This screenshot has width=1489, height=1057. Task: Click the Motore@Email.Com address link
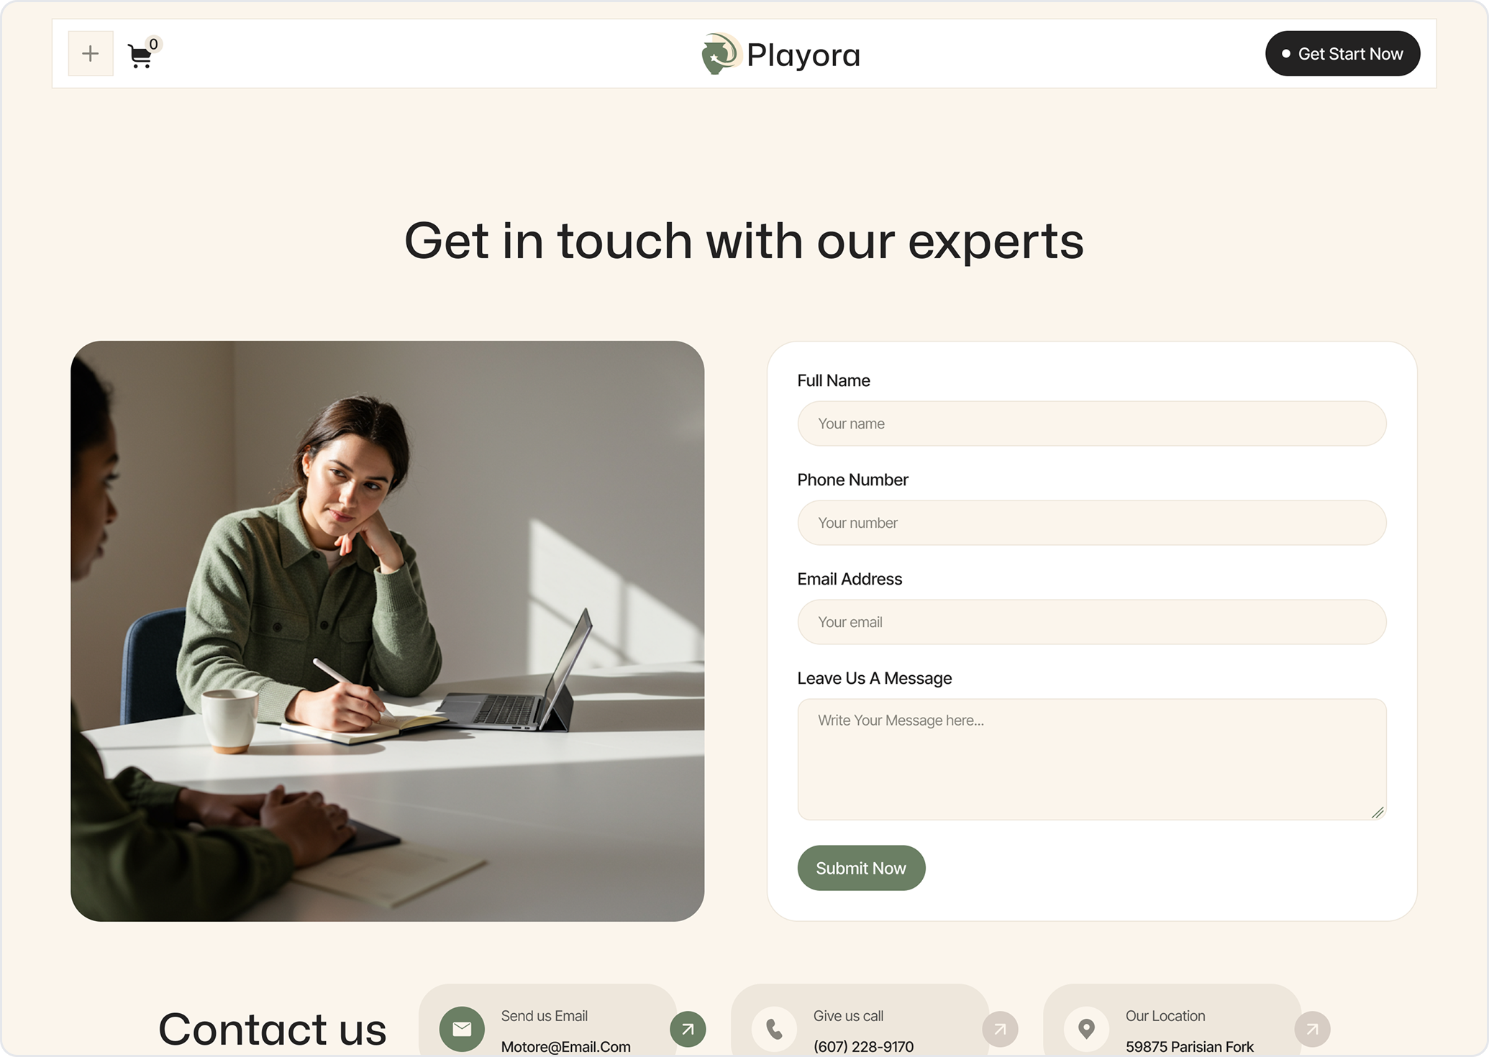(x=565, y=1047)
